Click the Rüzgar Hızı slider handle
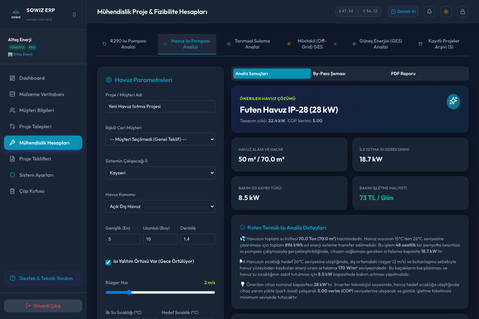479x319 pixels. (x=129, y=292)
